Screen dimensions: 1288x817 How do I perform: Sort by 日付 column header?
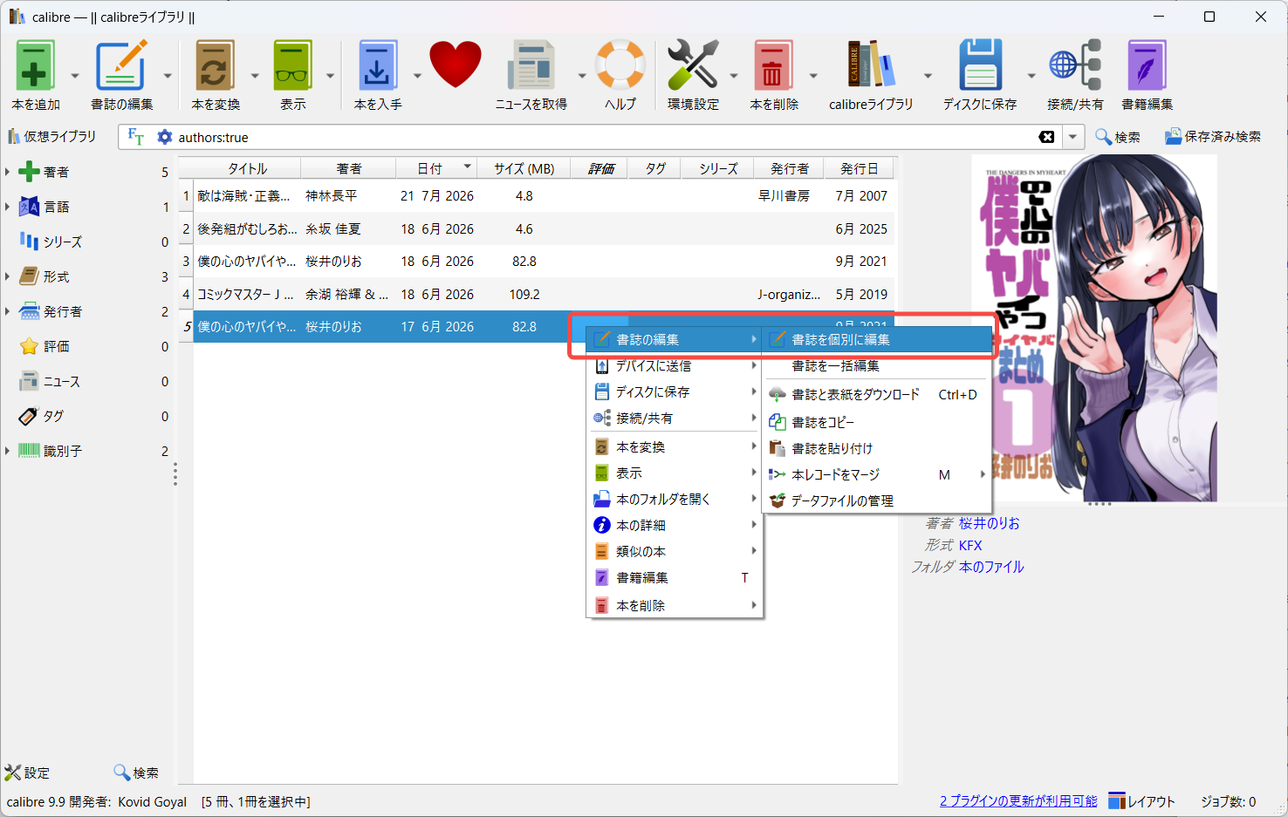click(436, 168)
